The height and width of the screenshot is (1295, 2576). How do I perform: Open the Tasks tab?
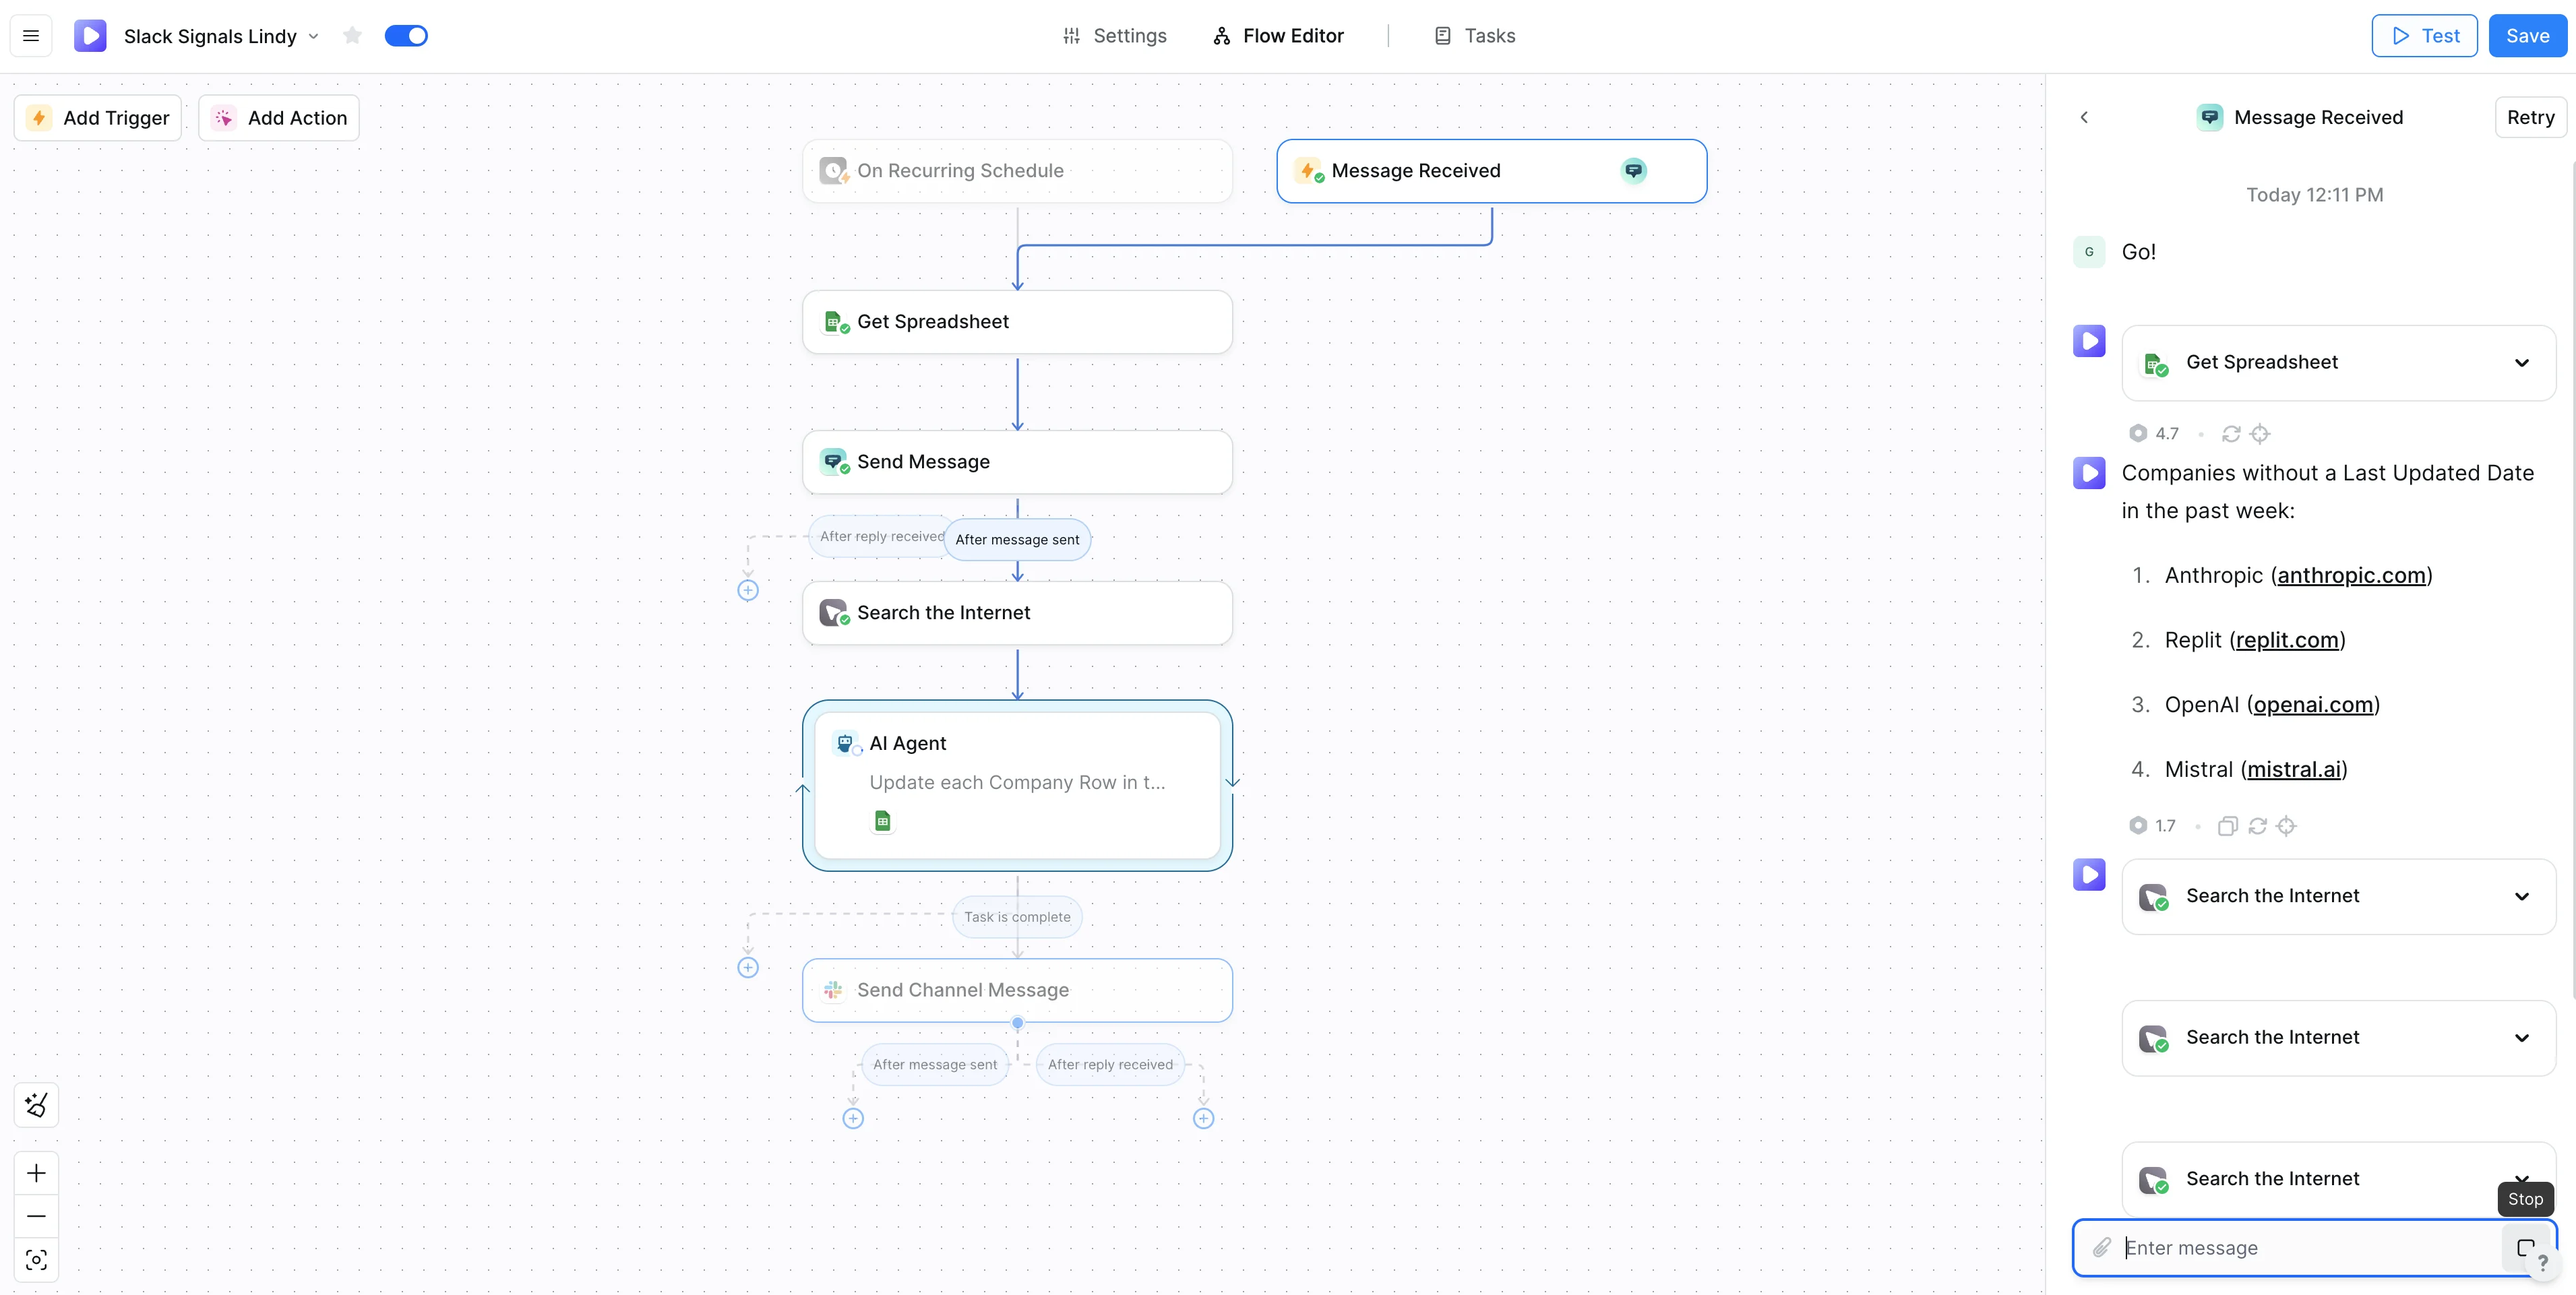(1475, 36)
